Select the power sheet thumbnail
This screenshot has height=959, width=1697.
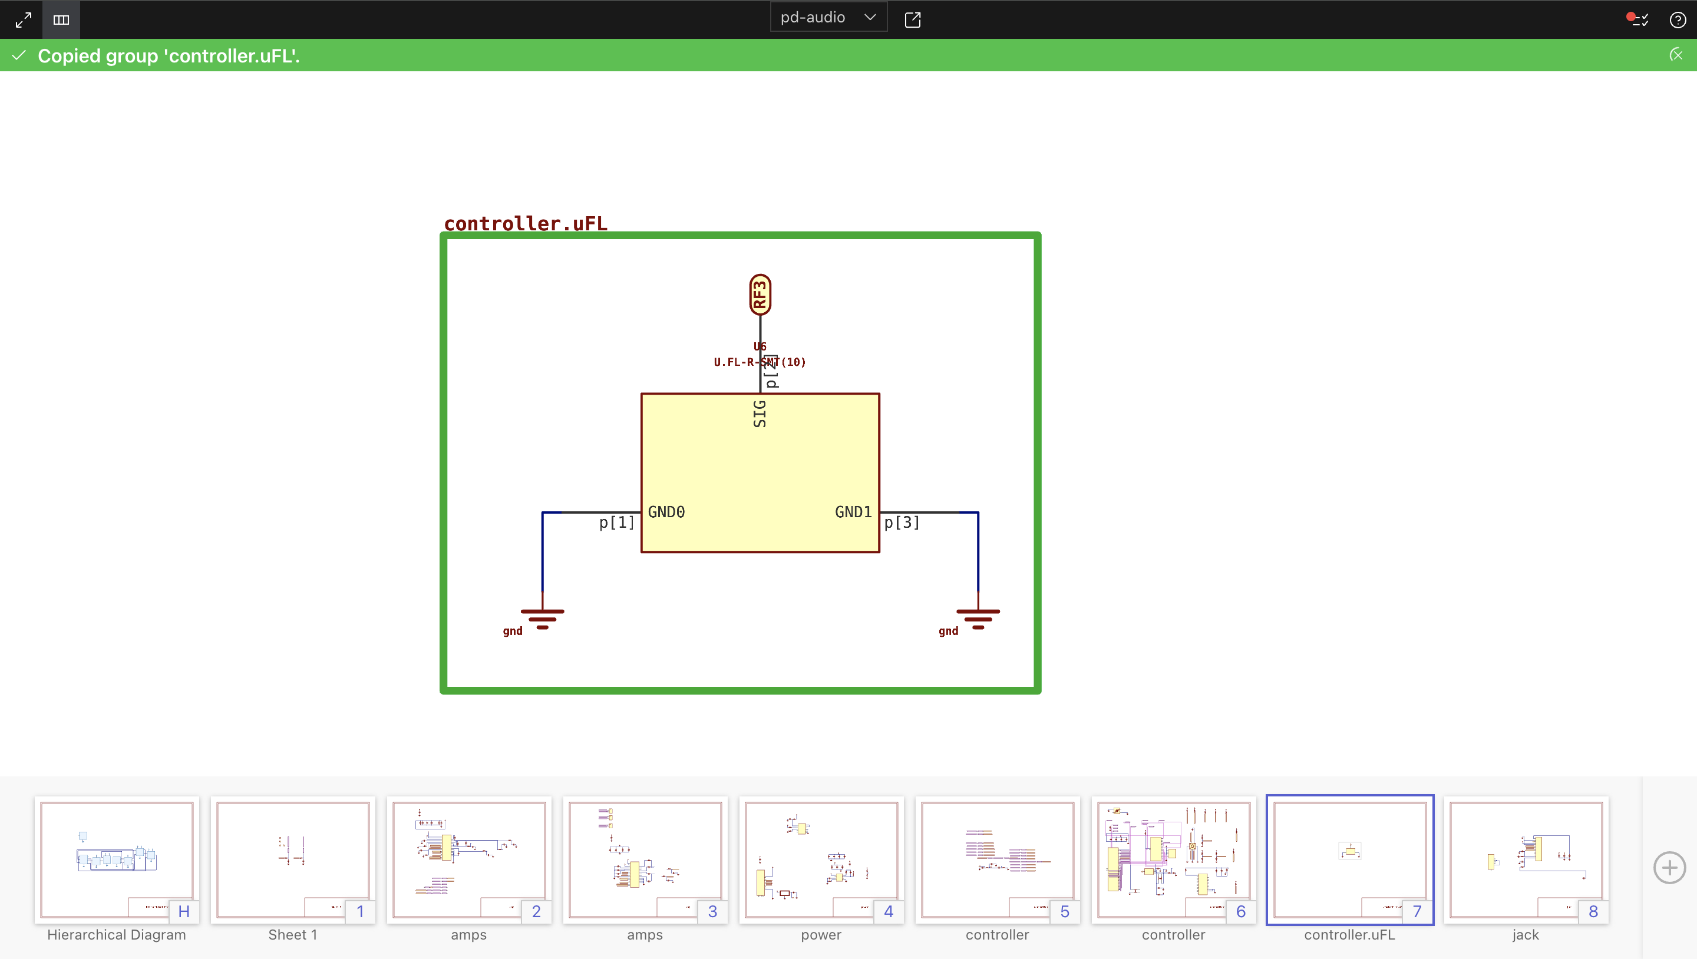click(x=821, y=859)
